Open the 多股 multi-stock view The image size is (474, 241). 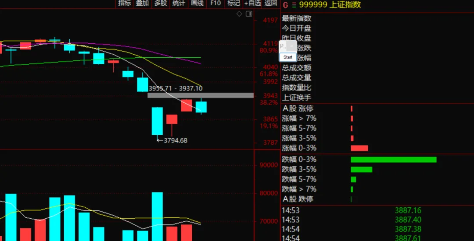[x=161, y=3]
